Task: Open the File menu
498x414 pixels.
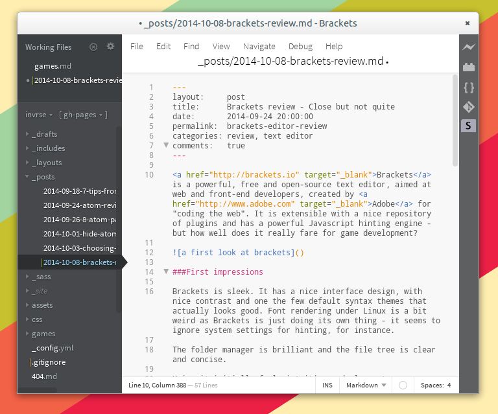Action: [137, 46]
